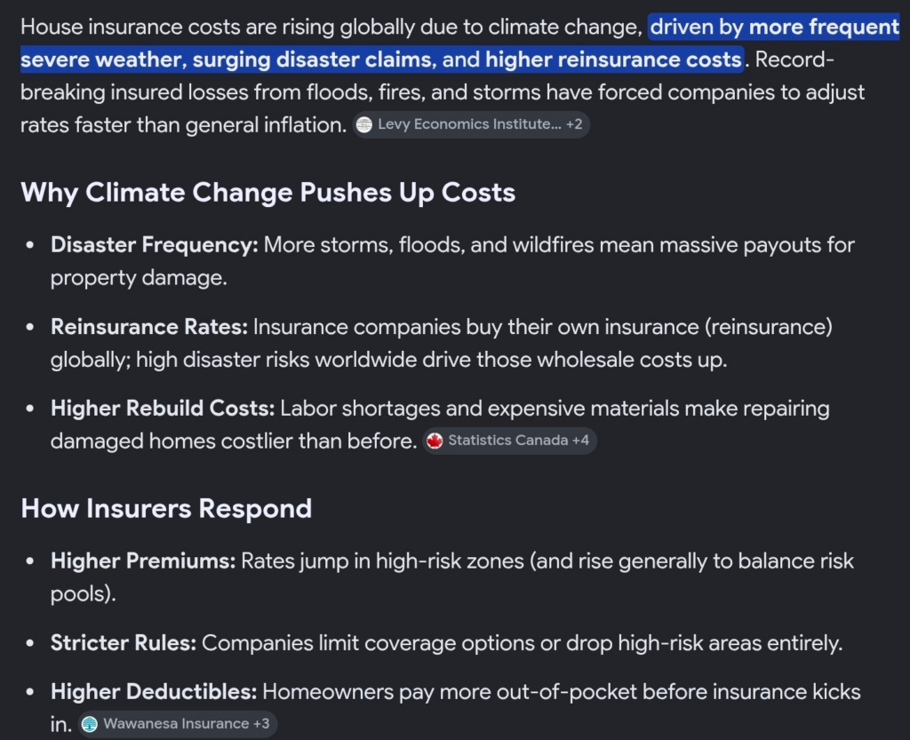Click the bold 'Disaster Frequency:' label
Image resolution: width=910 pixels, height=740 pixels.
pos(155,244)
